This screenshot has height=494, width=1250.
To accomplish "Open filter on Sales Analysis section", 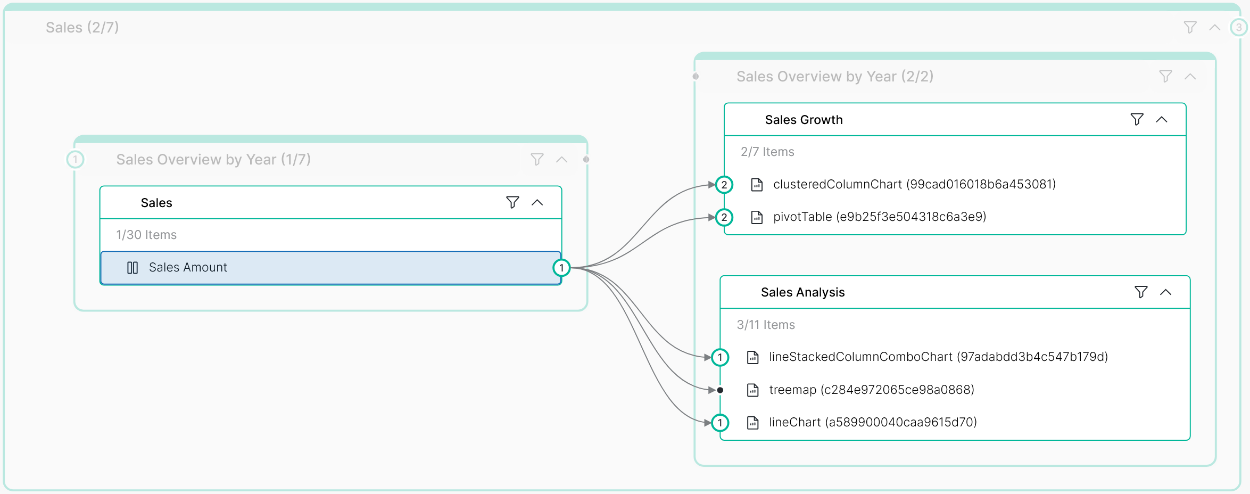I will [1140, 292].
